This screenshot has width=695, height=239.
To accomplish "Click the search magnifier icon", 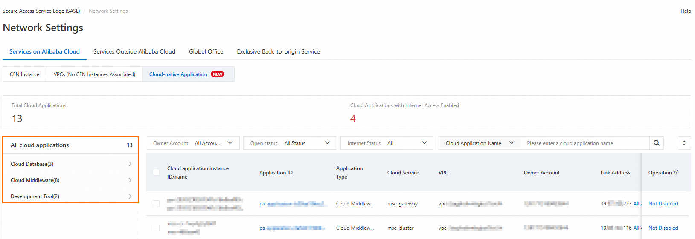I will 657,143.
